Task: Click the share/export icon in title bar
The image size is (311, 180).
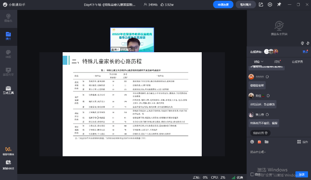Action: [261, 5]
